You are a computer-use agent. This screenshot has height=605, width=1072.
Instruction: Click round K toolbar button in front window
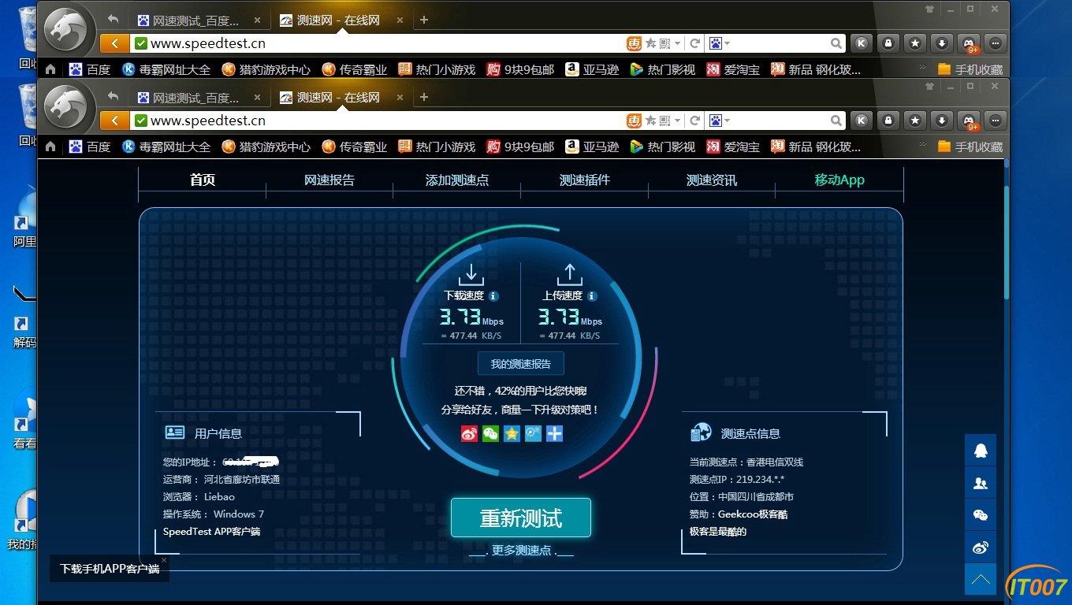click(x=862, y=121)
